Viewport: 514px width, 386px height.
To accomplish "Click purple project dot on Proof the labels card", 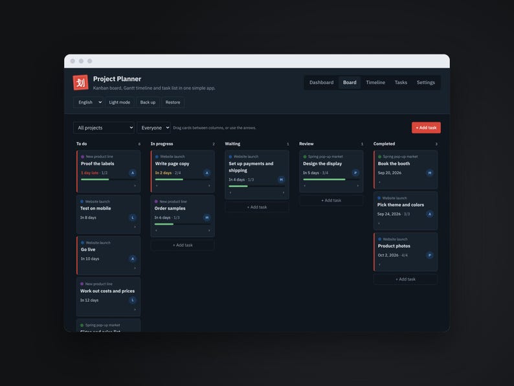I will click(x=83, y=157).
